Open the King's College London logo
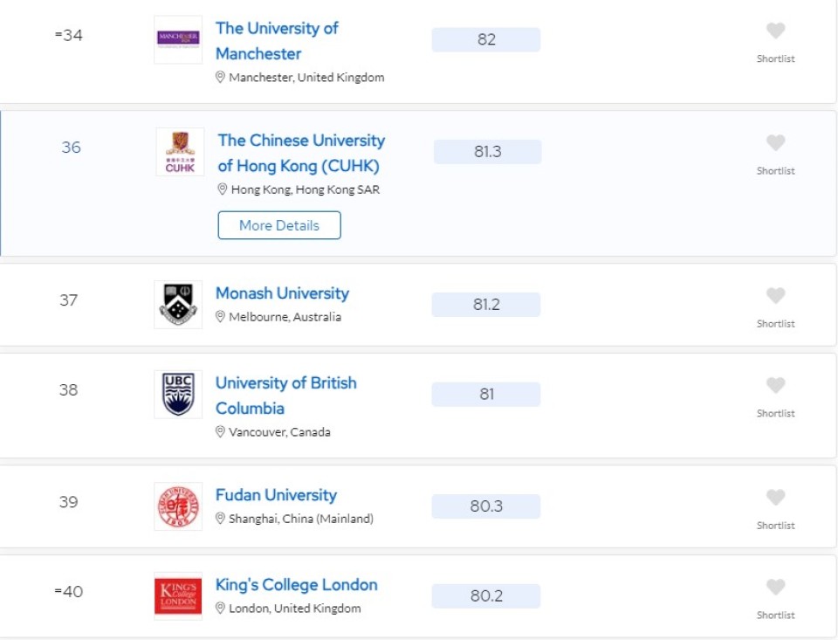The height and width of the screenshot is (640, 838). click(178, 596)
